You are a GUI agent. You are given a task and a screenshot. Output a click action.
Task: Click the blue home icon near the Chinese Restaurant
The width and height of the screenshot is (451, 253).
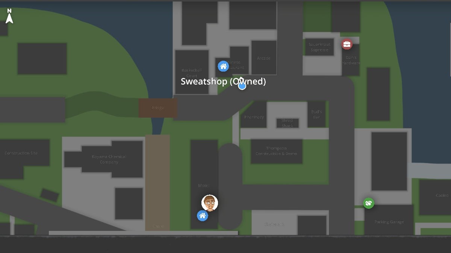coord(224,66)
